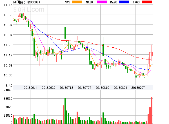
Task: Click the tallest red volume bar at far right
Action: pyautogui.click(x=152, y=110)
